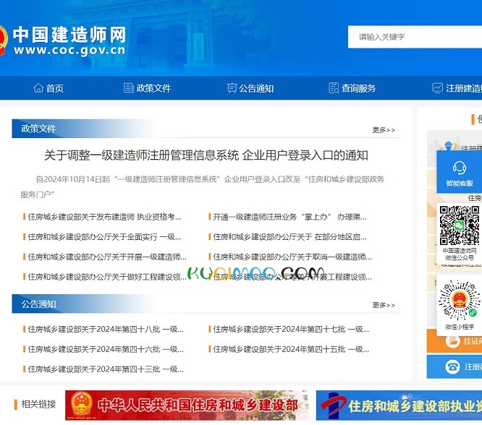Click the chart icon beside 注册建造师

437,88
